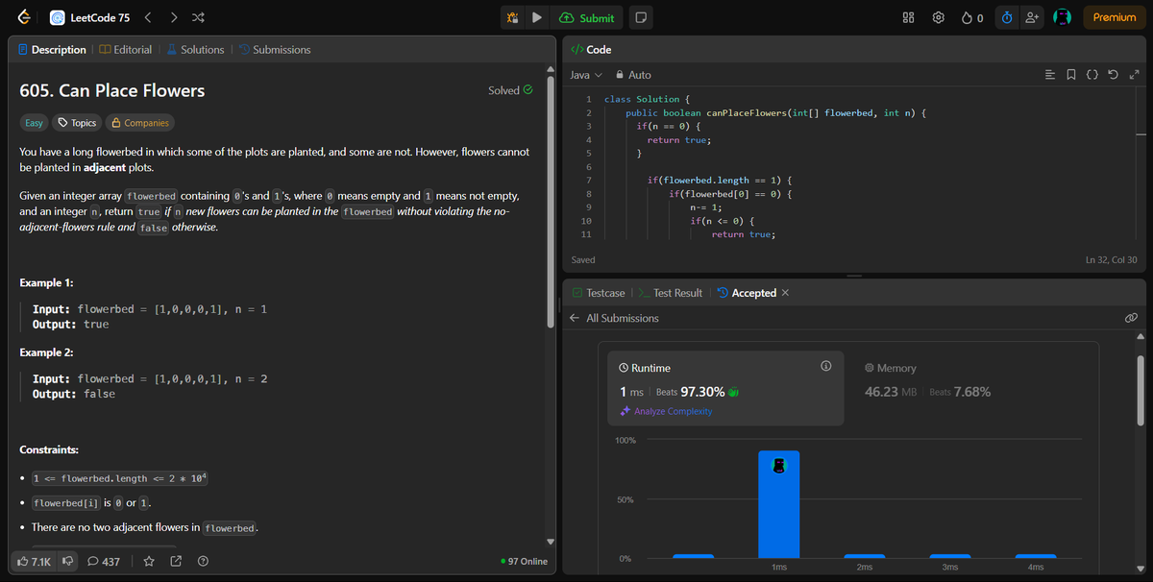
Task: Click code line 'return true;' on line 4
Action: point(678,140)
